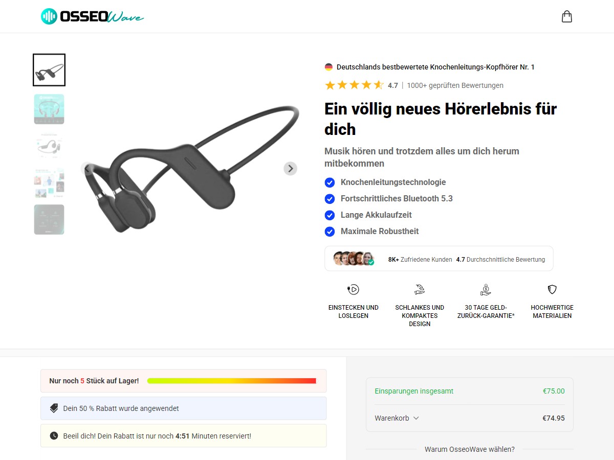Click the OsseoWave logo

[92, 16]
